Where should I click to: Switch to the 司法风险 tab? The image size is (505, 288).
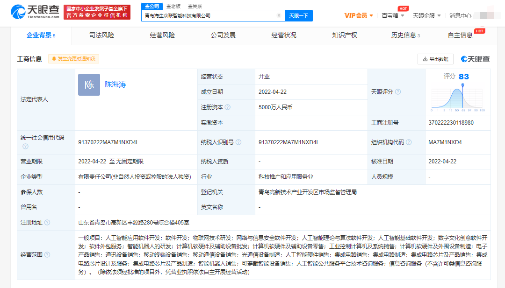pyautogui.click(x=101, y=35)
